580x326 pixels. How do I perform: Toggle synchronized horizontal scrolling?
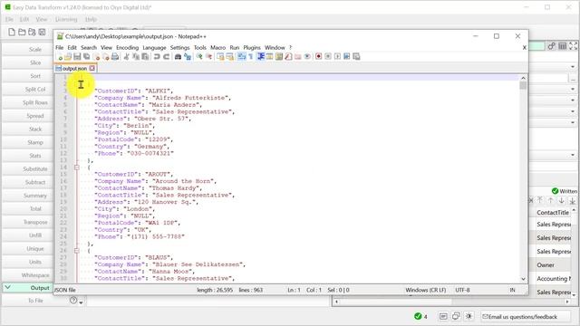pyautogui.click(x=229, y=56)
